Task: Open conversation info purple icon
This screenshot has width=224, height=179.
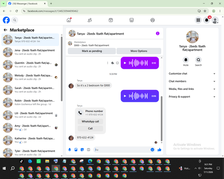Action: [x=158, y=34]
